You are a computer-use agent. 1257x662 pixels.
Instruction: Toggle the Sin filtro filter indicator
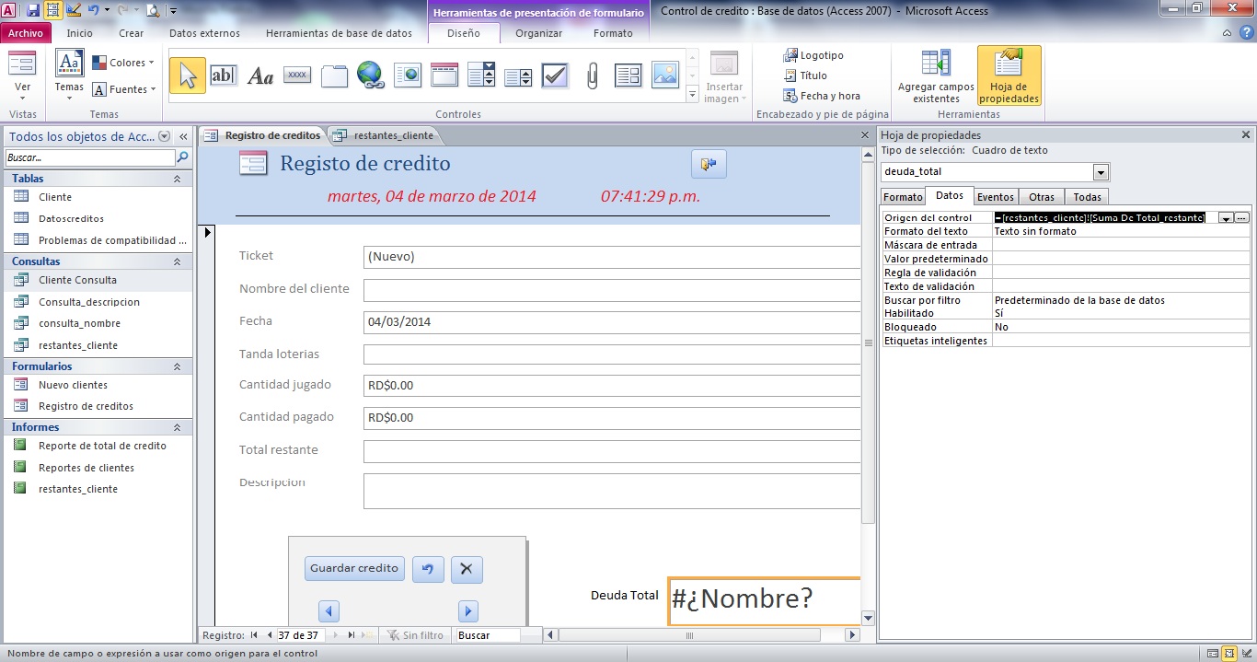pos(416,635)
